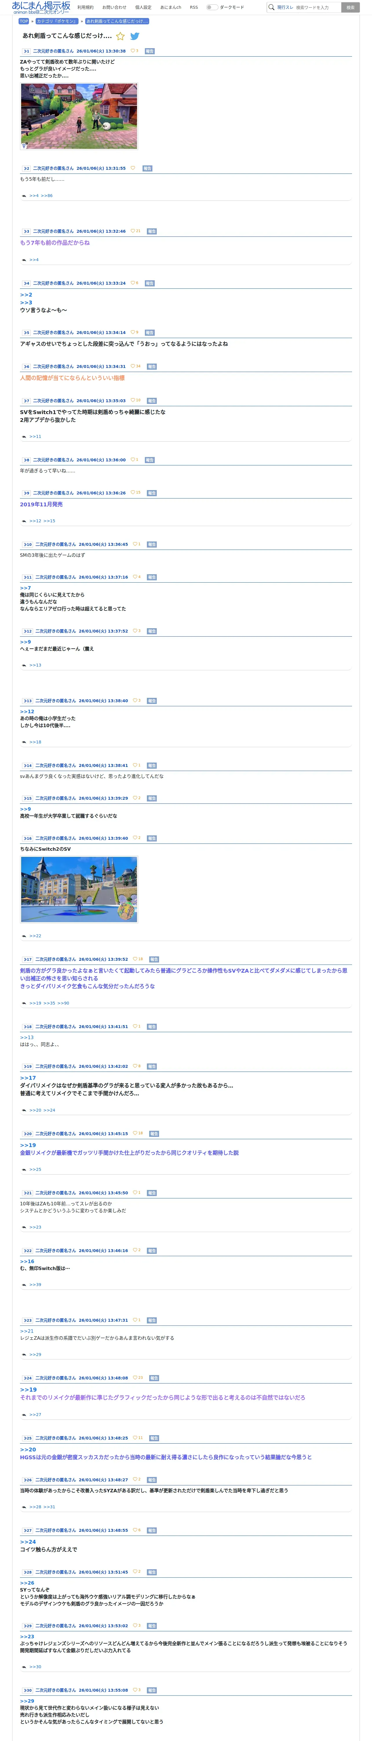Click the reply arrow icon under post 2
The image size is (372, 1741).
24,196
